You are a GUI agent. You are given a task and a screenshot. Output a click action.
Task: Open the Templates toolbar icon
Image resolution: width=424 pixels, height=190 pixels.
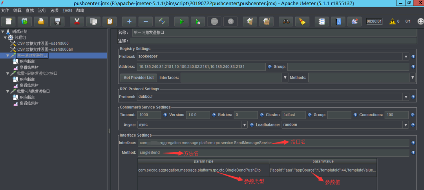[x=25, y=21]
